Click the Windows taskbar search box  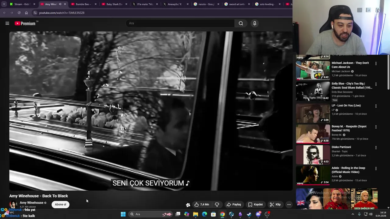click(x=151, y=214)
